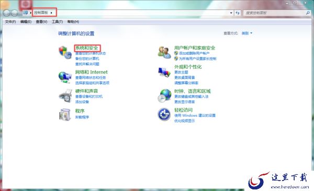
Task: Open the 工具(T) menu
Action: click(x=57, y=21)
